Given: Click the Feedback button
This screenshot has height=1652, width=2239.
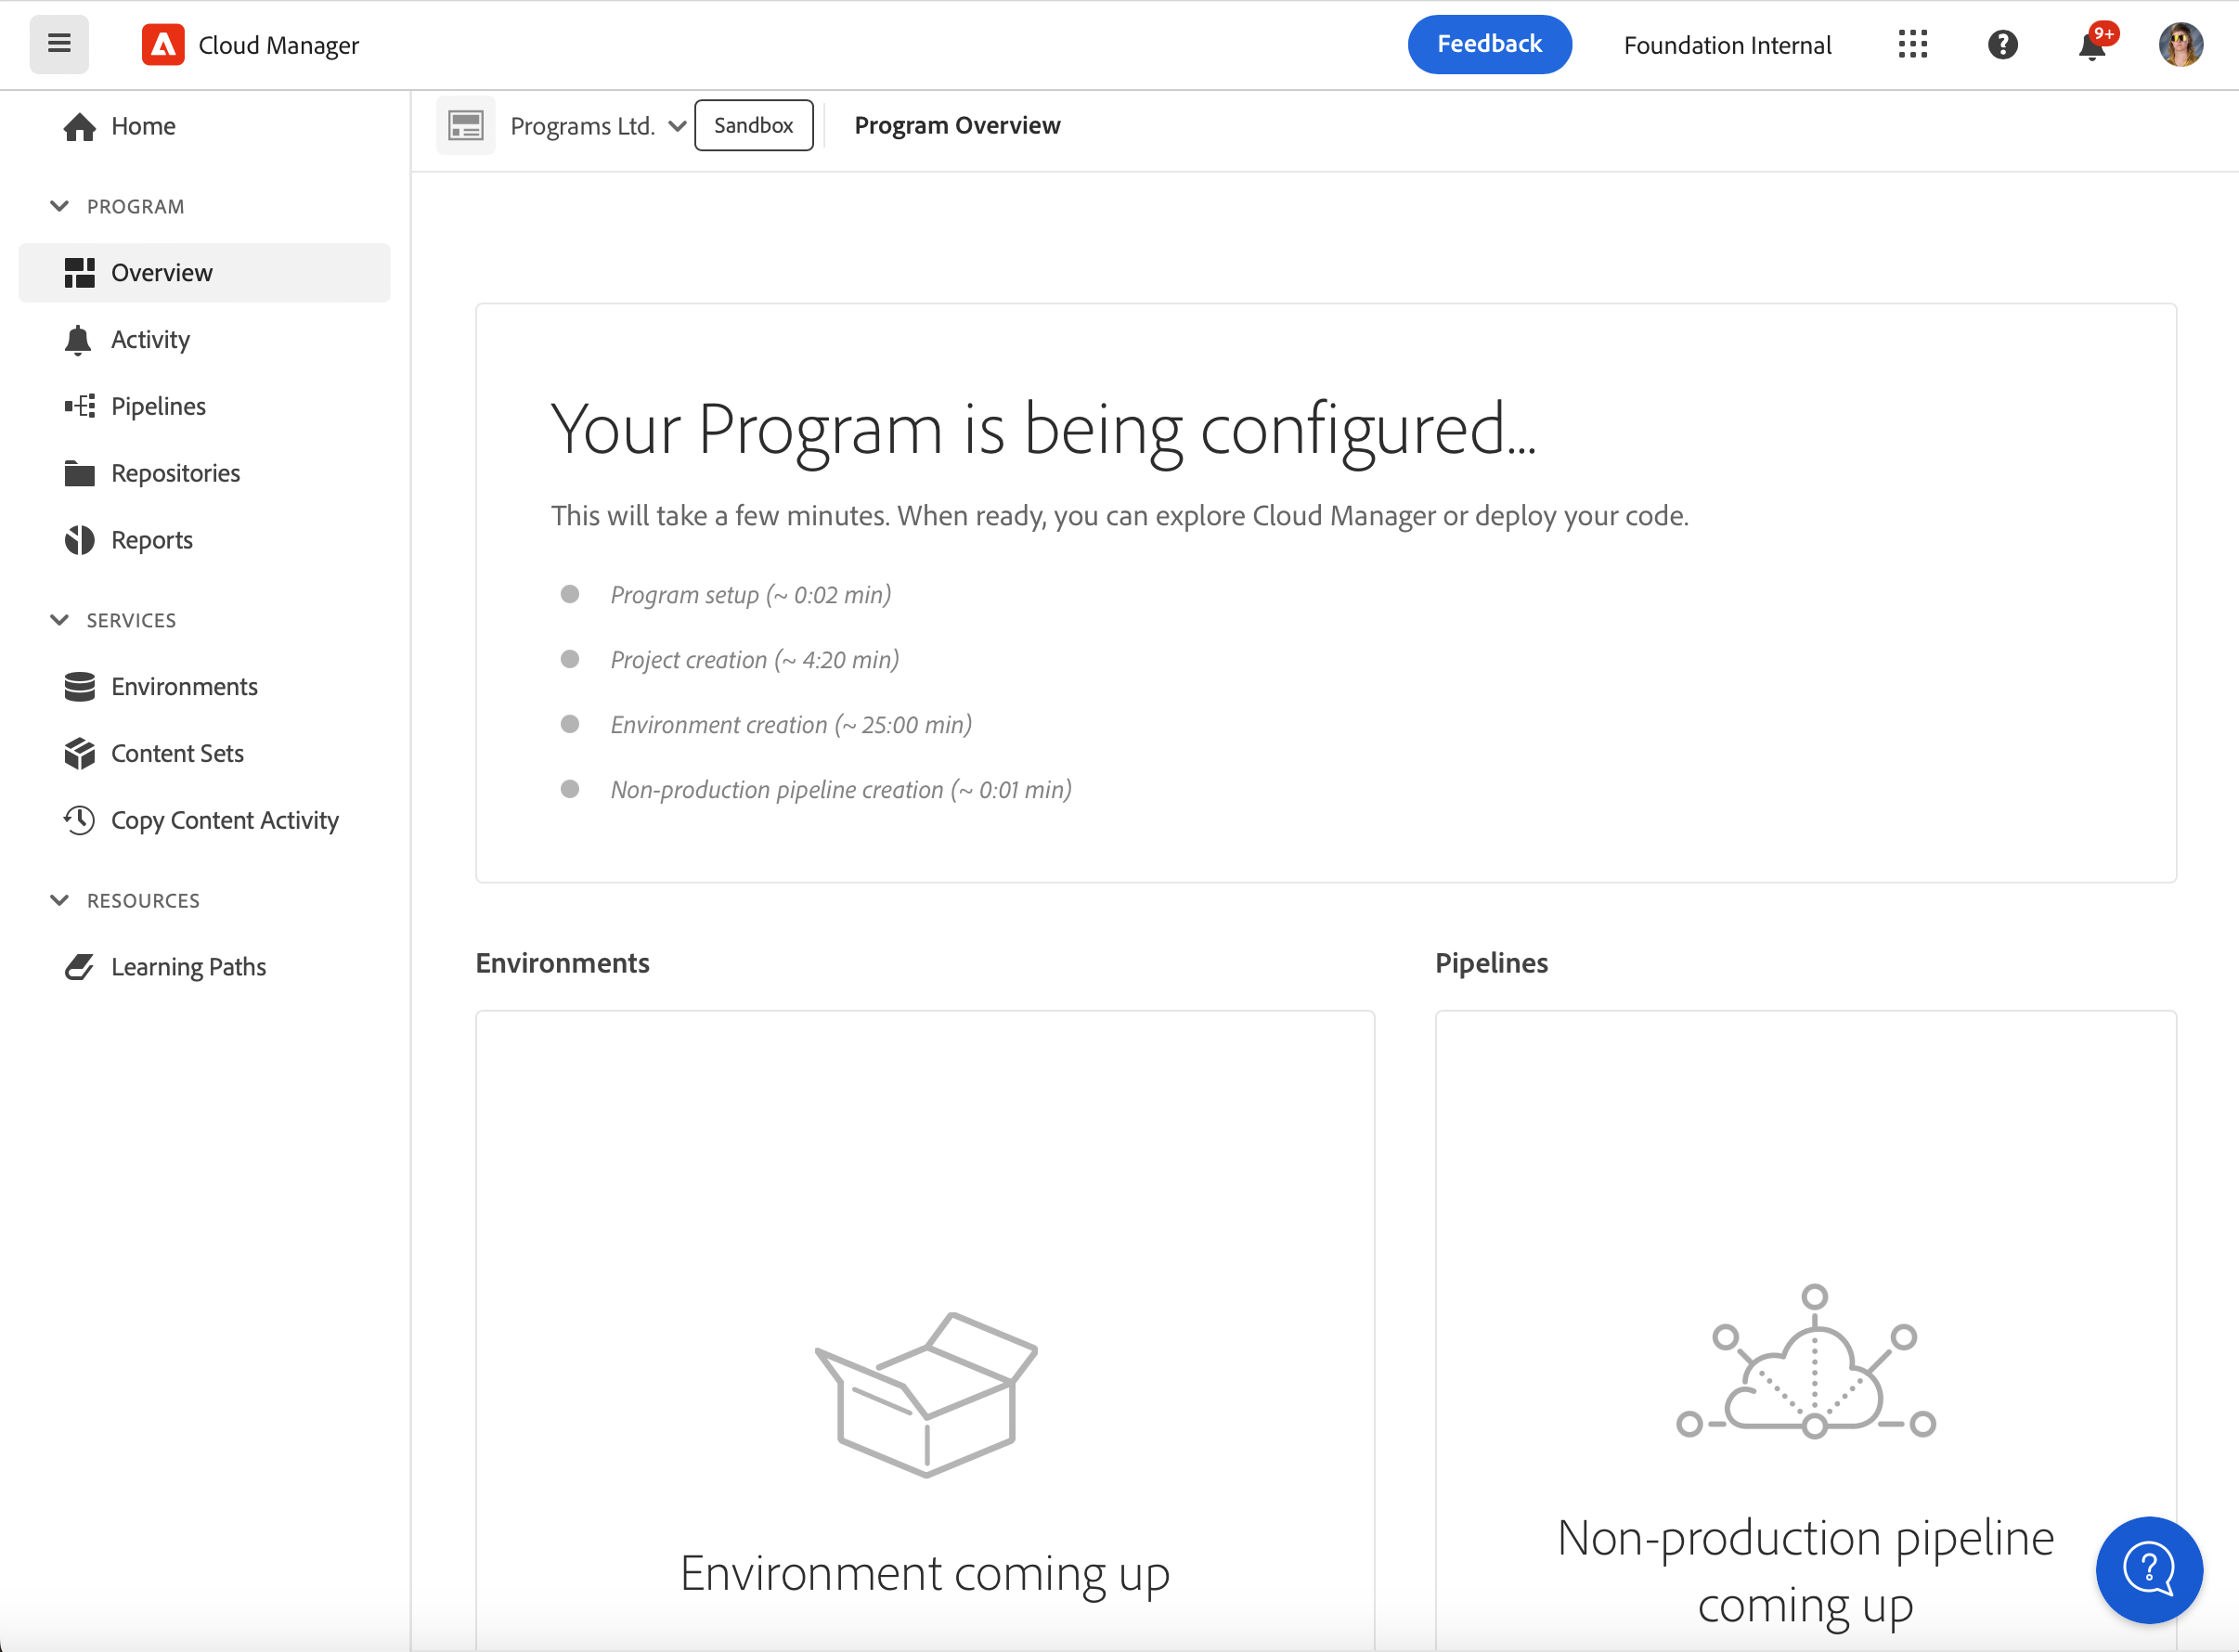Looking at the screenshot, I should coord(1489,44).
